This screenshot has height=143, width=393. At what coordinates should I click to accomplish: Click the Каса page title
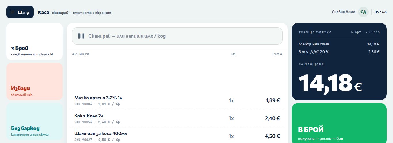tap(43, 12)
